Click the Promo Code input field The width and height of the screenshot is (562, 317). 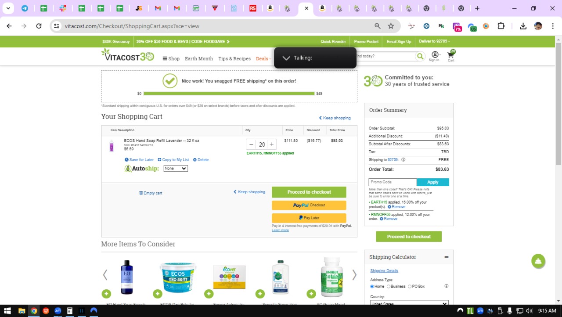coord(393,182)
